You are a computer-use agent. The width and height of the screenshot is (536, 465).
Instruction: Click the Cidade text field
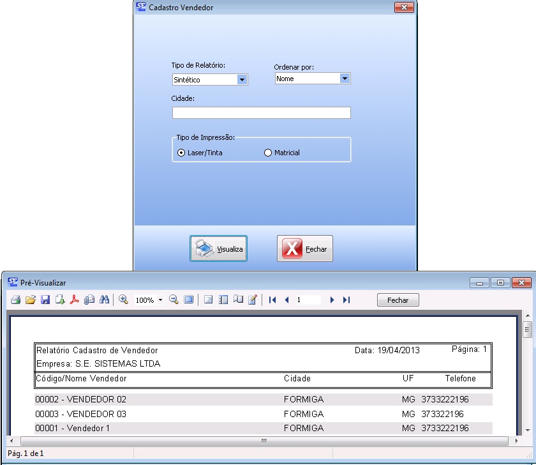pos(261,113)
